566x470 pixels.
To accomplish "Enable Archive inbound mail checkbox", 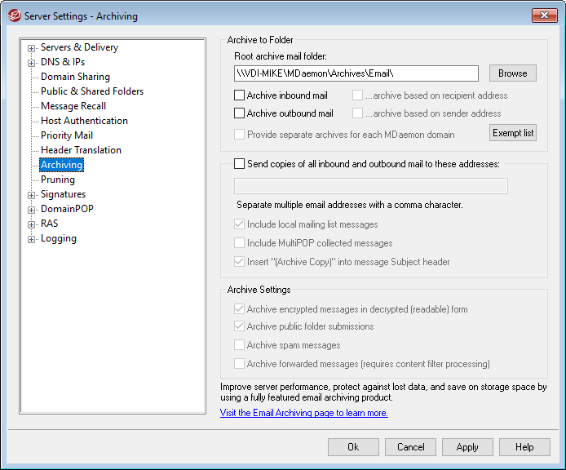I will click(240, 95).
